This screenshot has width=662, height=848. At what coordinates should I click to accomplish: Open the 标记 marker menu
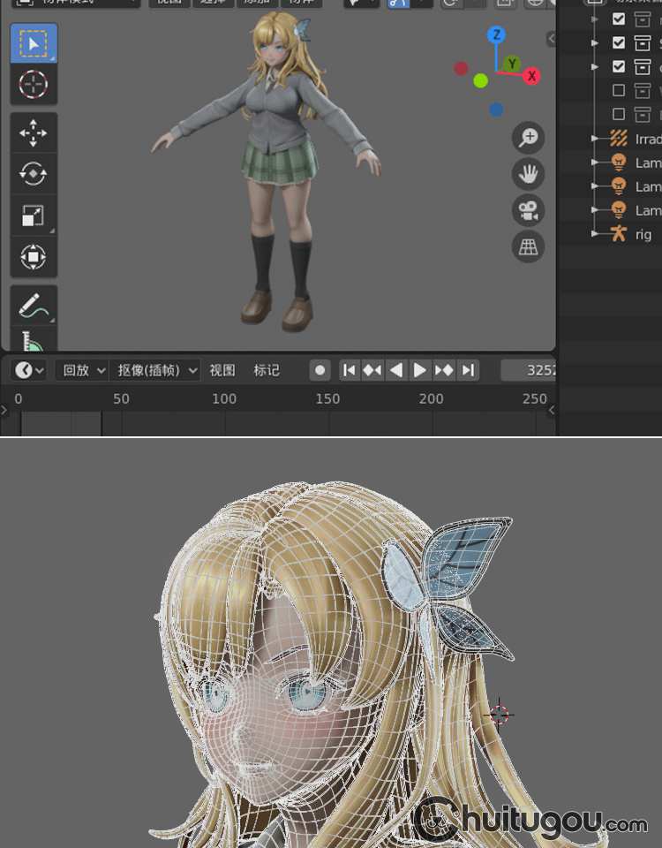point(267,370)
